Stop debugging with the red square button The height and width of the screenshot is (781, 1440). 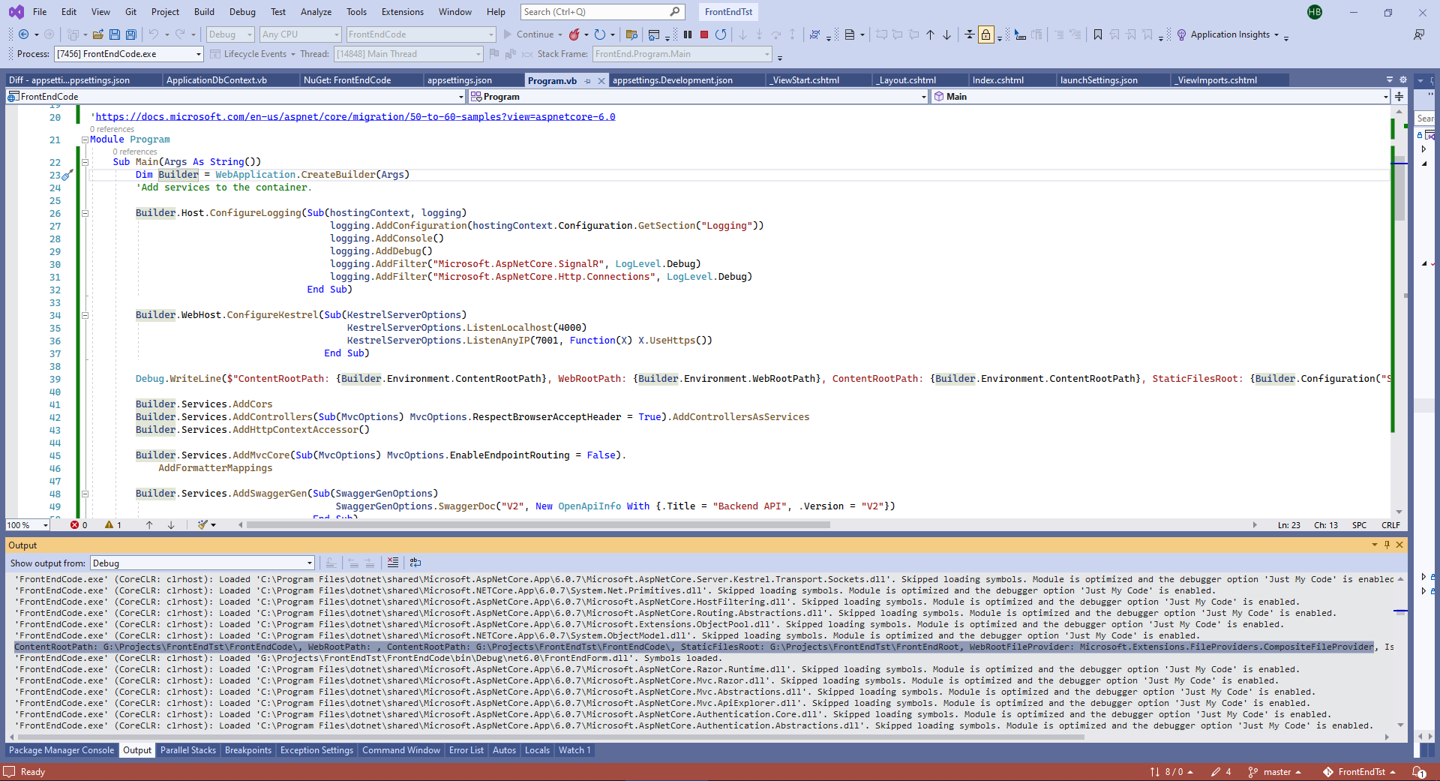click(704, 35)
